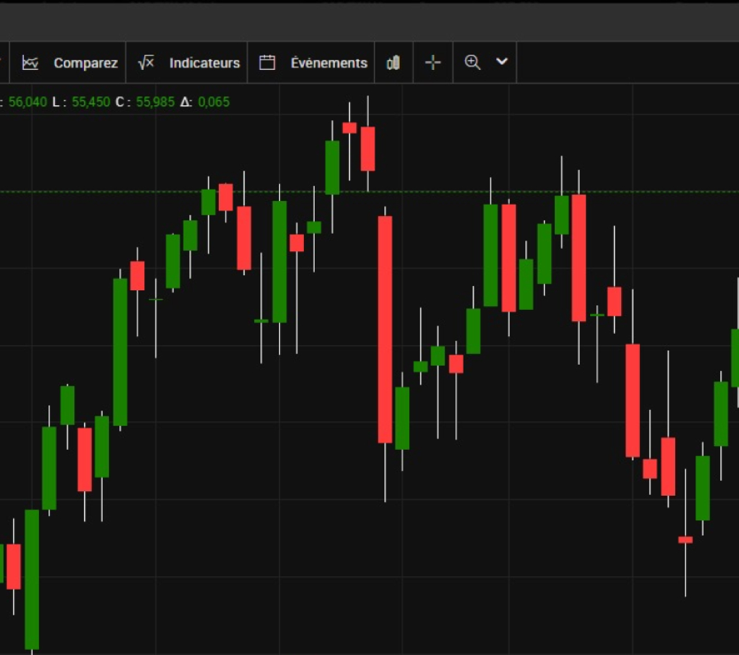Click the delta value 0,065
The height and width of the screenshot is (655, 739).
coord(214,102)
